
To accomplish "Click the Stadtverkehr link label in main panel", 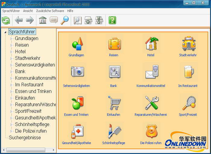I will (188, 55).
